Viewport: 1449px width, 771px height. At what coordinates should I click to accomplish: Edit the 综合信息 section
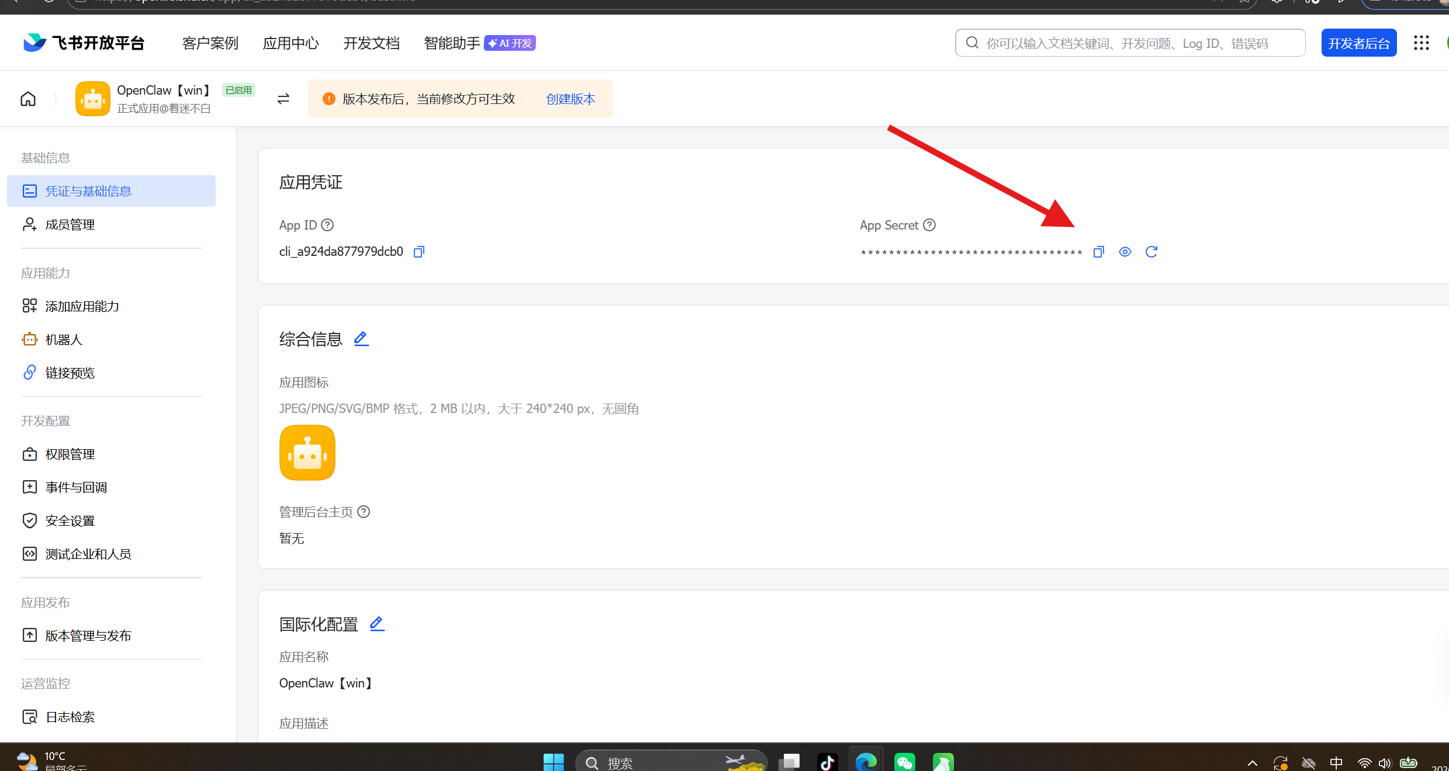[361, 339]
